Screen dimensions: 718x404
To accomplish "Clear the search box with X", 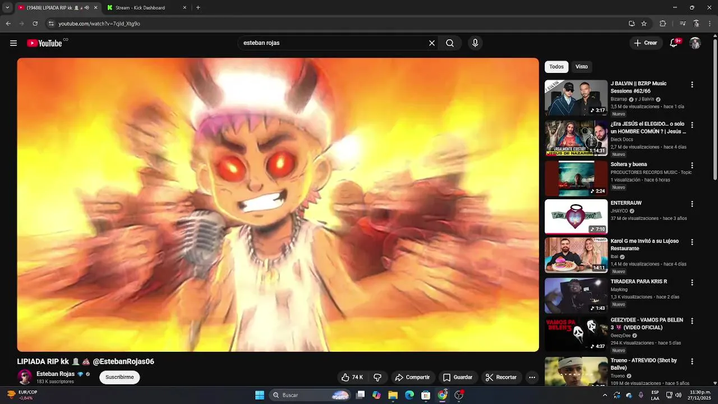I will (432, 43).
